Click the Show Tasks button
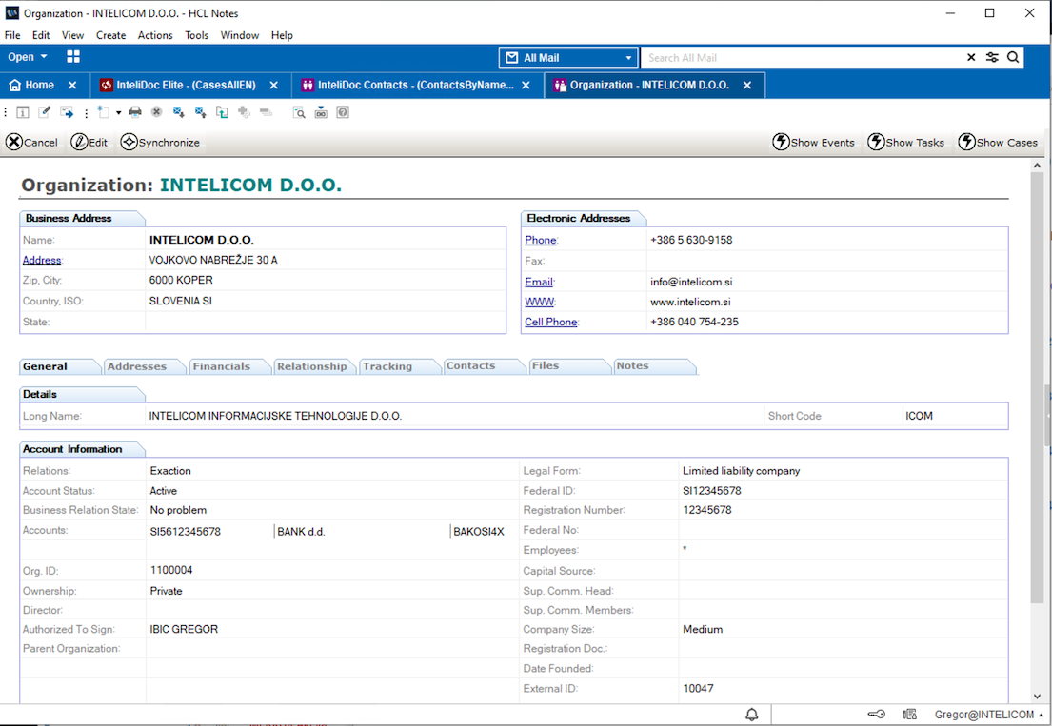Viewport: 1052px width, 726px height. point(905,142)
